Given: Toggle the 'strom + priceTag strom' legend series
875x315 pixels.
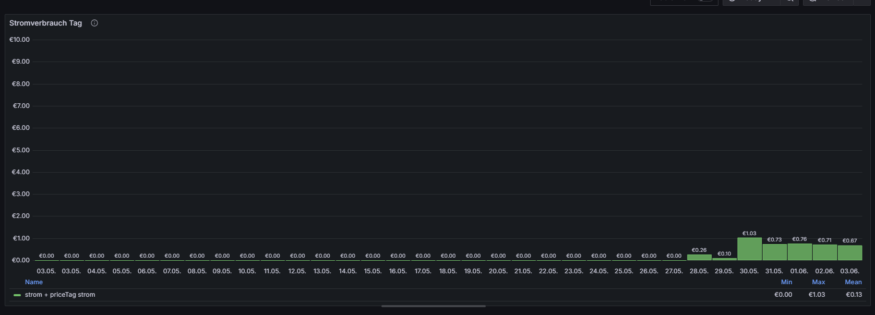Looking at the screenshot, I should click(x=60, y=295).
